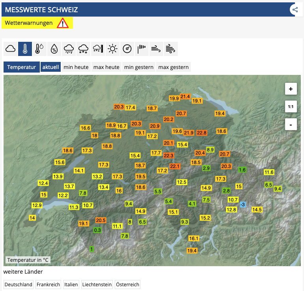Viewport: 304px width, 291px height.
Task: Open the red warning triangle icon
Action: [63, 23]
